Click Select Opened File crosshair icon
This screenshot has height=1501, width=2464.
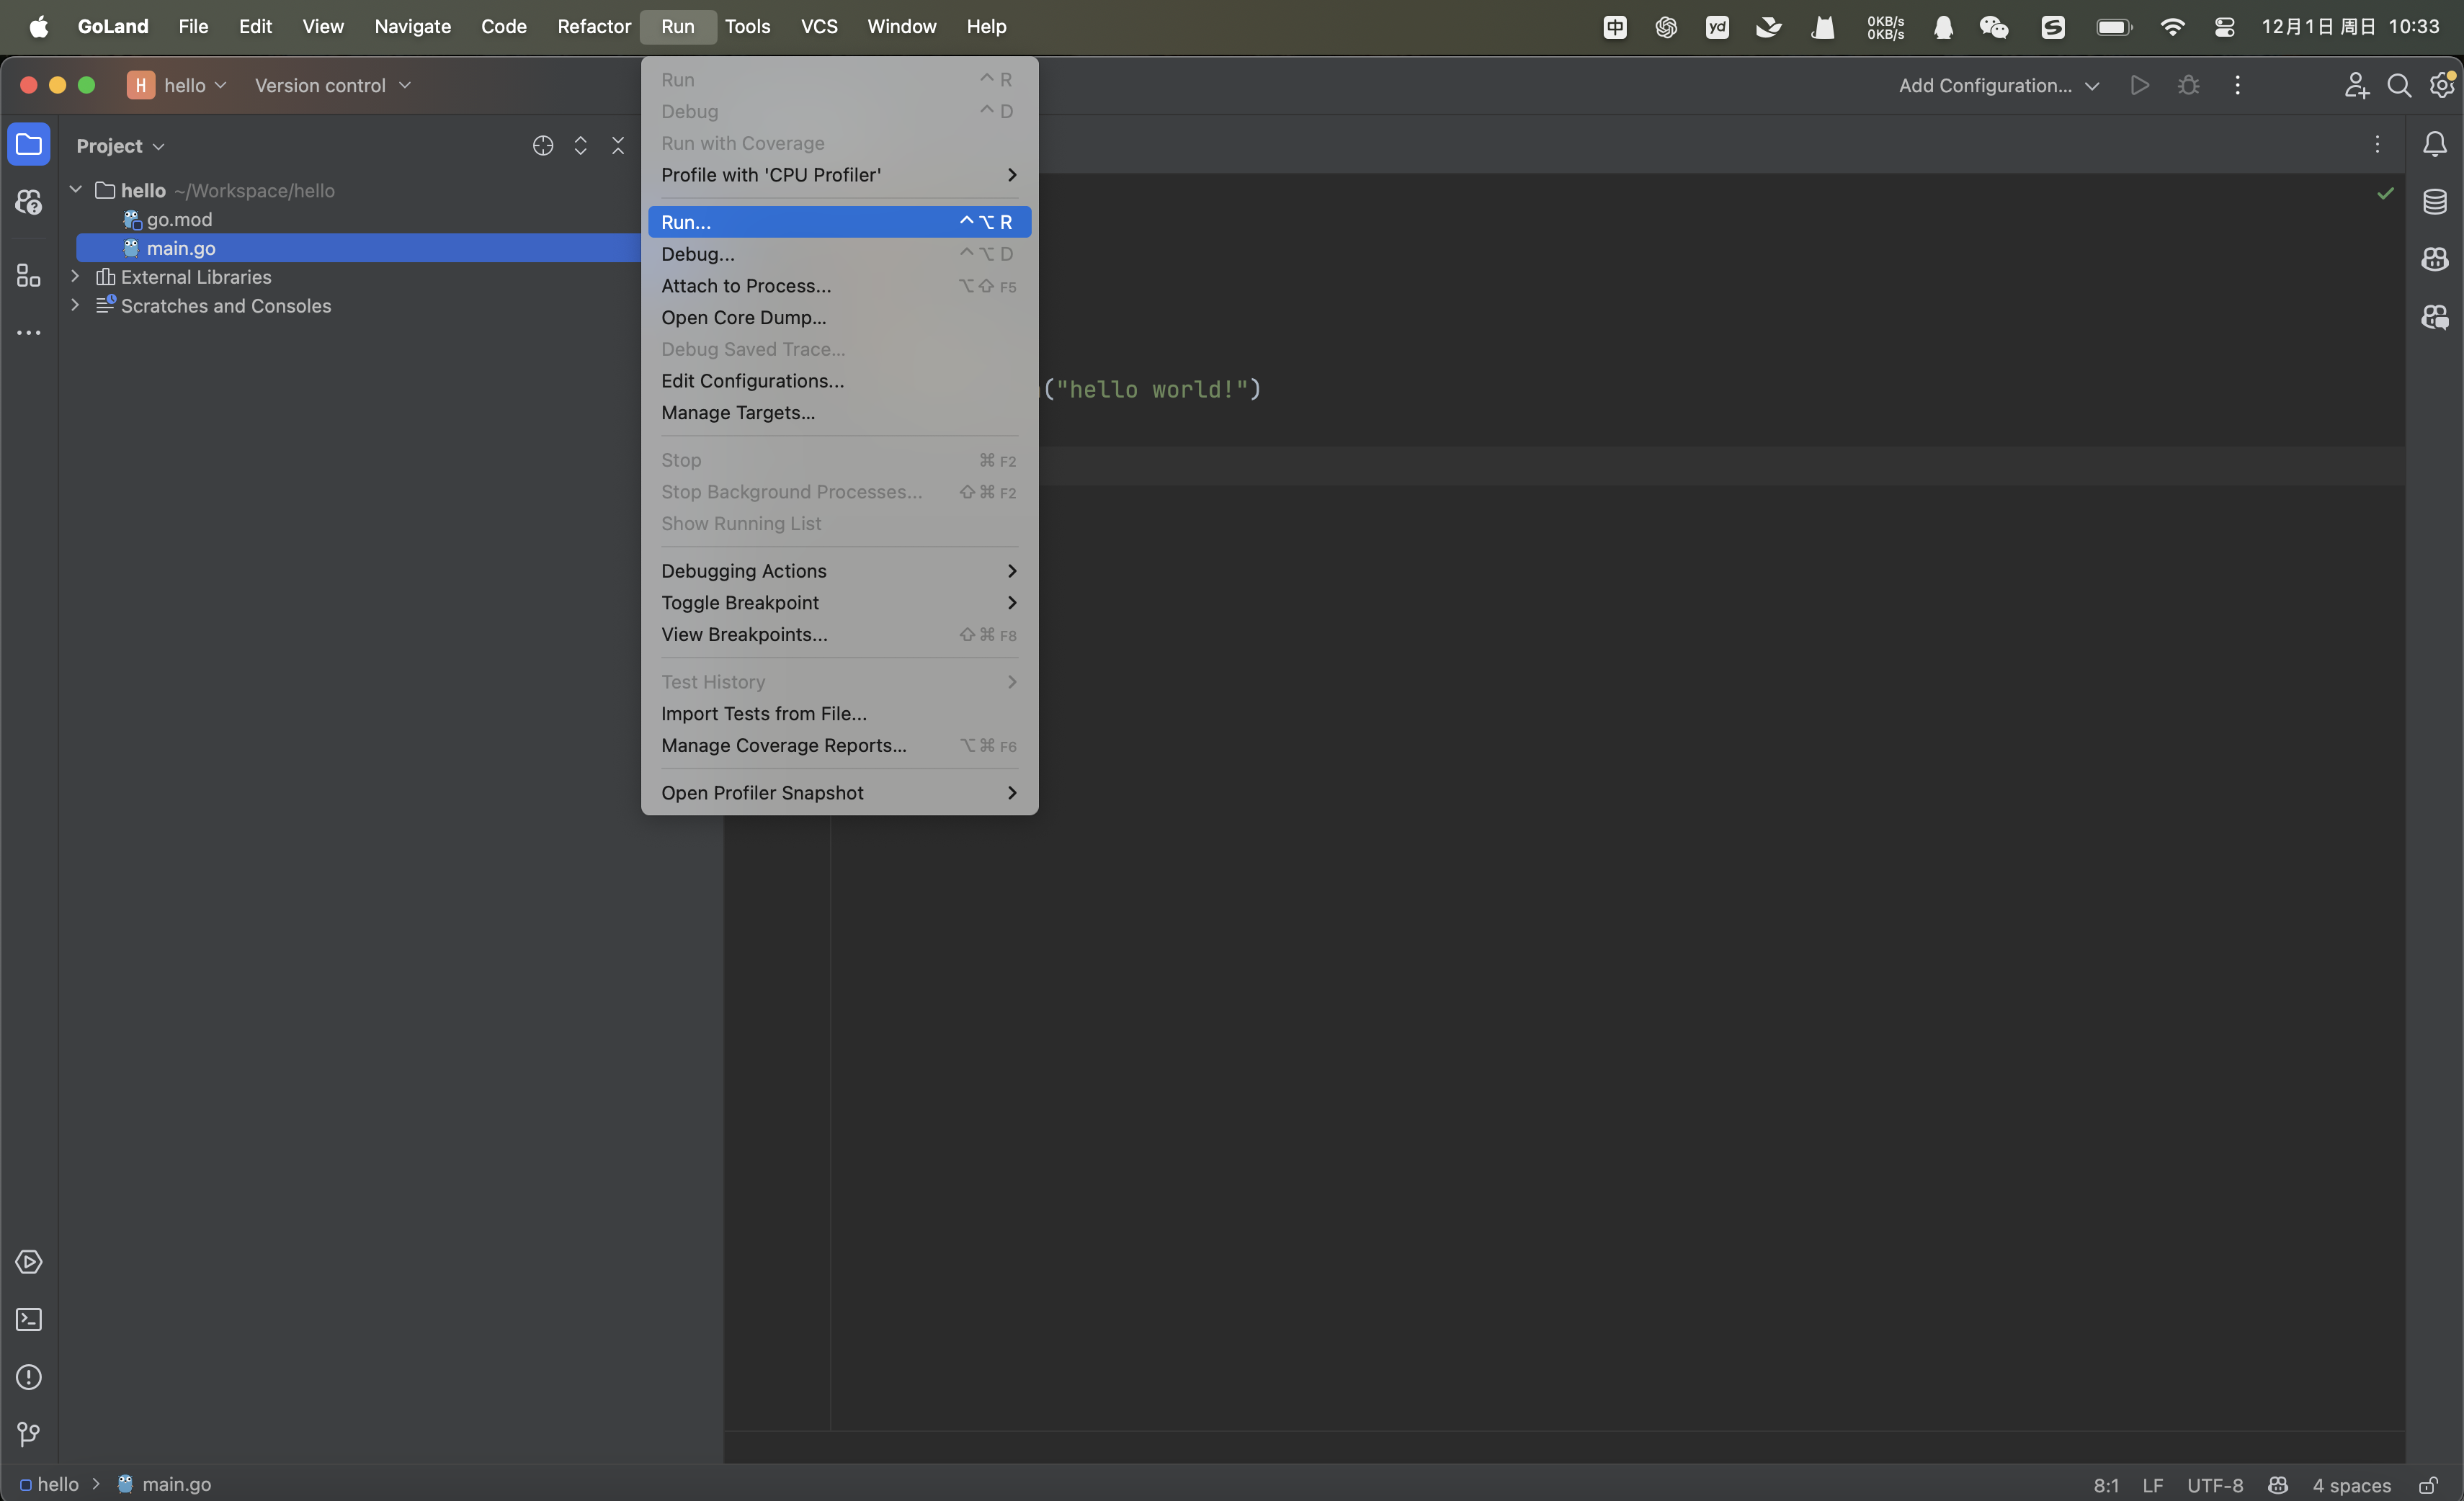pyautogui.click(x=543, y=146)
